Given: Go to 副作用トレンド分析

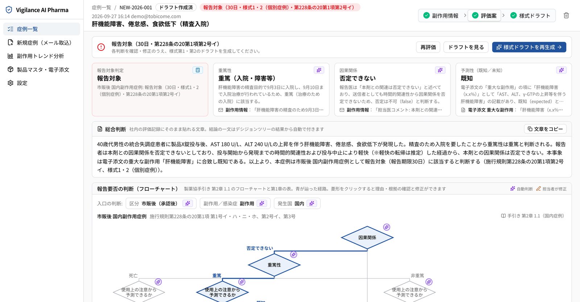Looking at the screenshot, I should 42,56.
